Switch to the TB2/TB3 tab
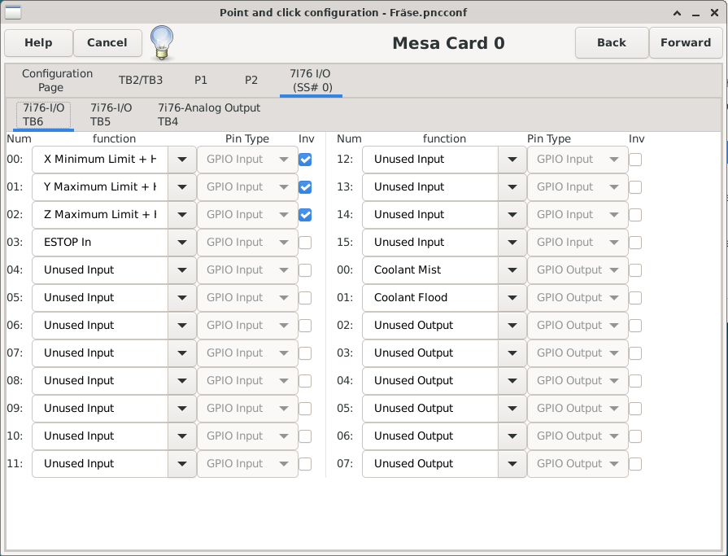This screenshot has height=556, width=728. coord(141,80)
